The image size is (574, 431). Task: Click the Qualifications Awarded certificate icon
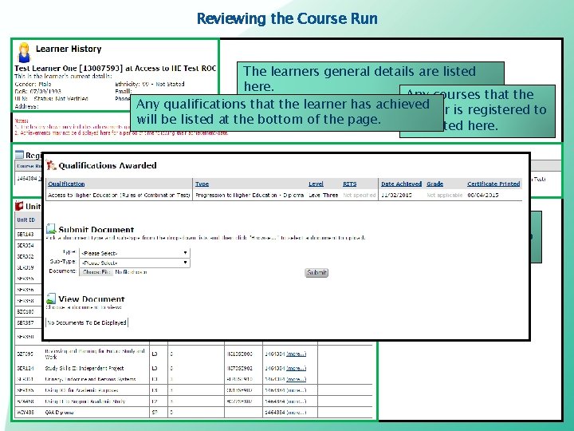[51, 165]
